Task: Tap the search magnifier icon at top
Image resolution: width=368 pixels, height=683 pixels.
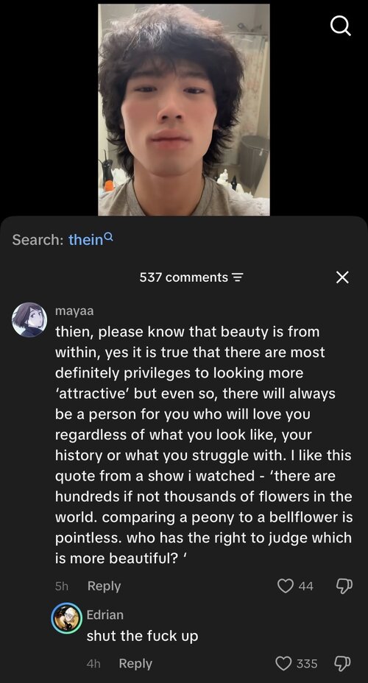Action: (341, 27)
